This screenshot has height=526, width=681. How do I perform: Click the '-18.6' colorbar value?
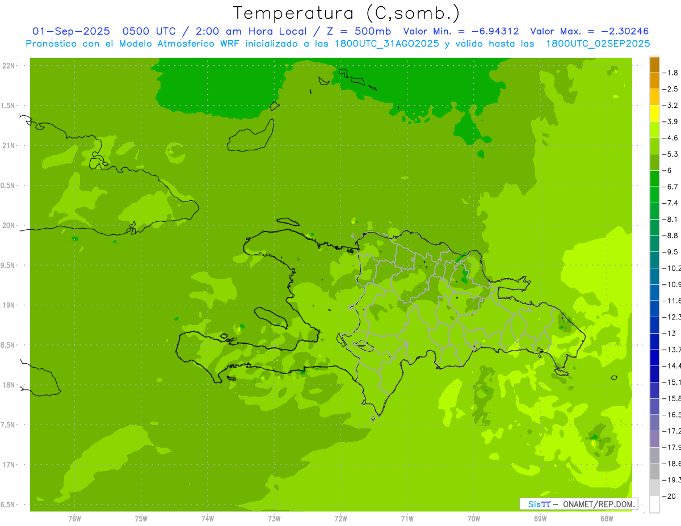coord(671,464)
